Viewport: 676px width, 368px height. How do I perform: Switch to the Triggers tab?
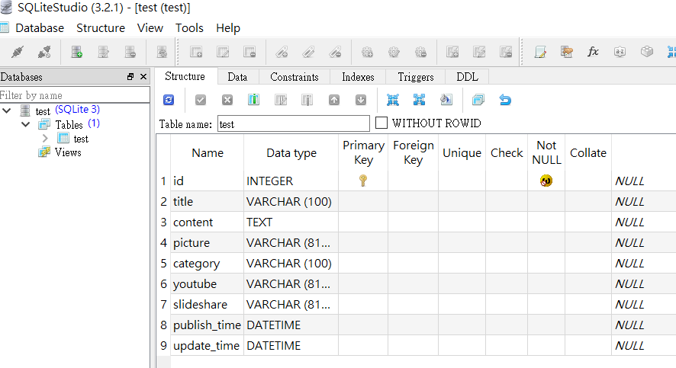pos(416,77)
